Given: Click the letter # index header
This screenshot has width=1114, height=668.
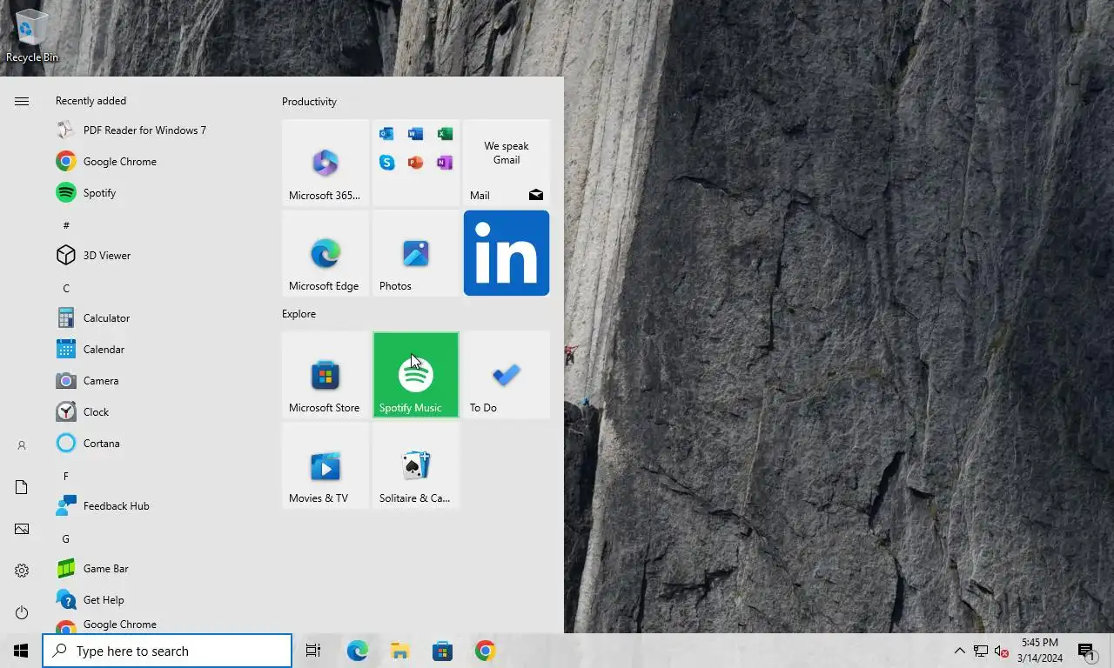Looking at the screenshot, I should (x=66, y=225).
